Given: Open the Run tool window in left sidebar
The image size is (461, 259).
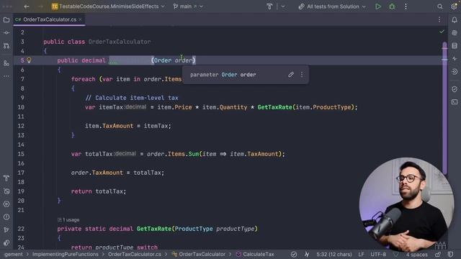Looking at the screenshot, I should pos(6,204).
